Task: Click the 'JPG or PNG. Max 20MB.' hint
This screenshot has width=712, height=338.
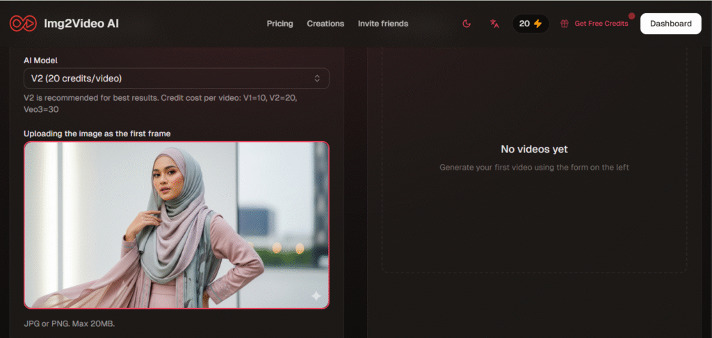Action: pos(70,324)
